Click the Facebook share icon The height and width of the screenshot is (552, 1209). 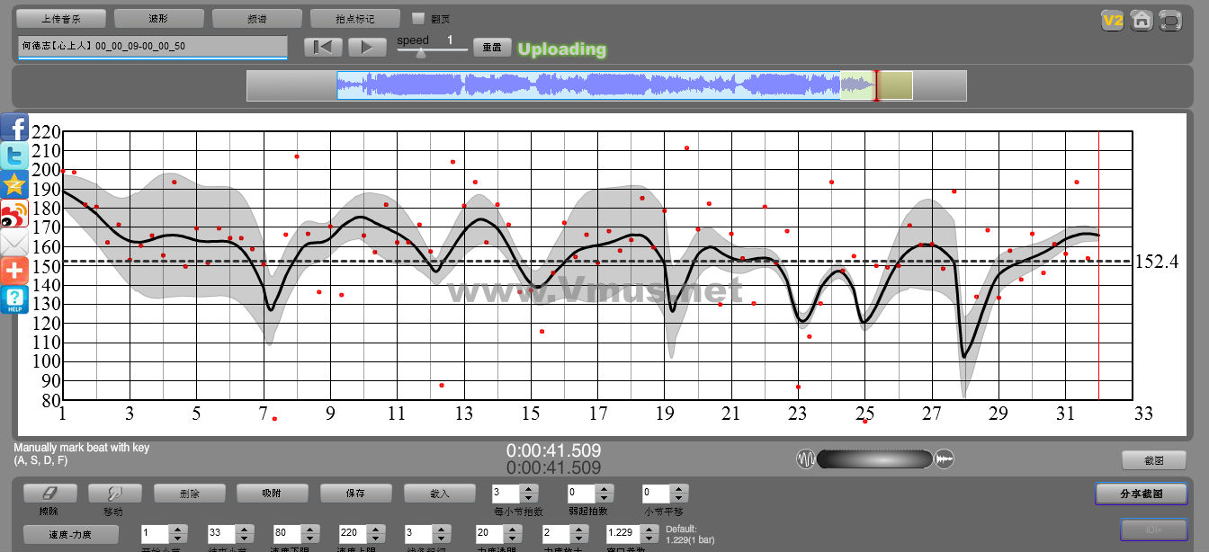coord(14,128)
